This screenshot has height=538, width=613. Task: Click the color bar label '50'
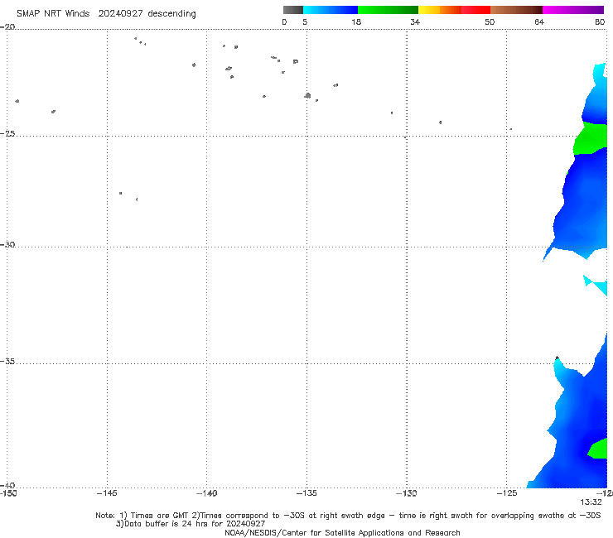490,22
